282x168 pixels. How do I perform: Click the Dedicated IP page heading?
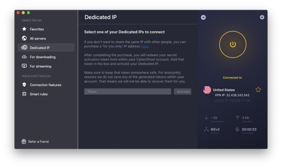tap(100, 17)
